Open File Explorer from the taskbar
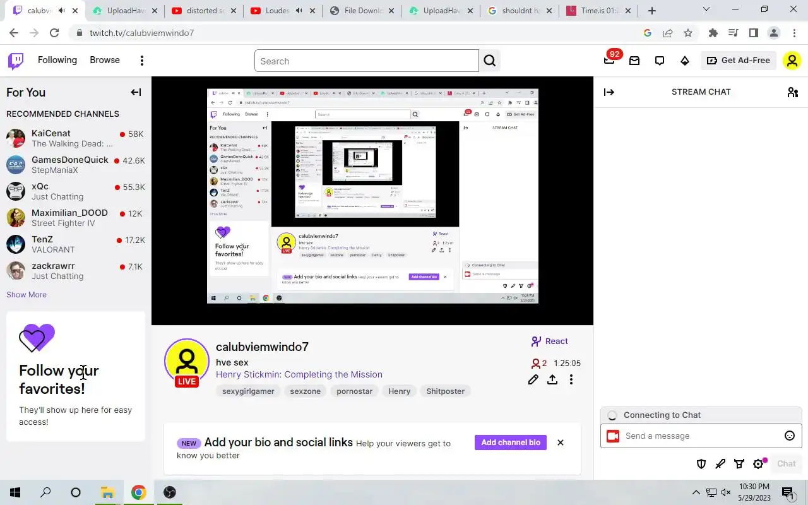The image size is (808, 505). click(x=107, y=492)
